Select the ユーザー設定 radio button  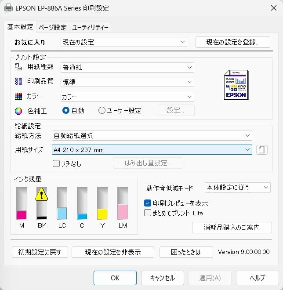click(102, 110)
